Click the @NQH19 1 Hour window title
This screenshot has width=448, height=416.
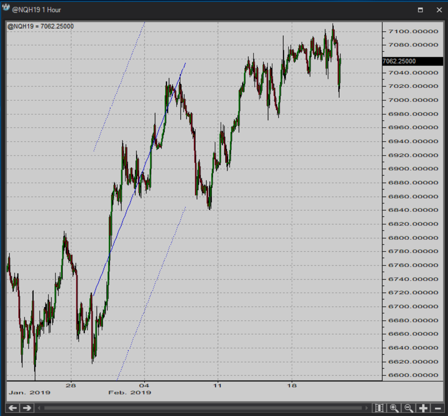click(x=36, y=10)
